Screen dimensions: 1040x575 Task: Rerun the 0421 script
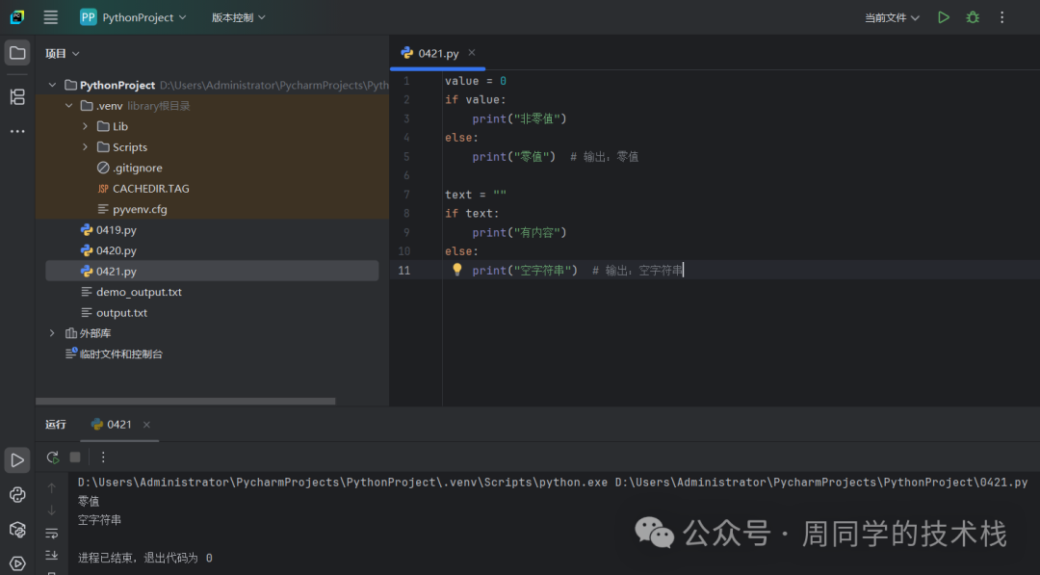53,457
